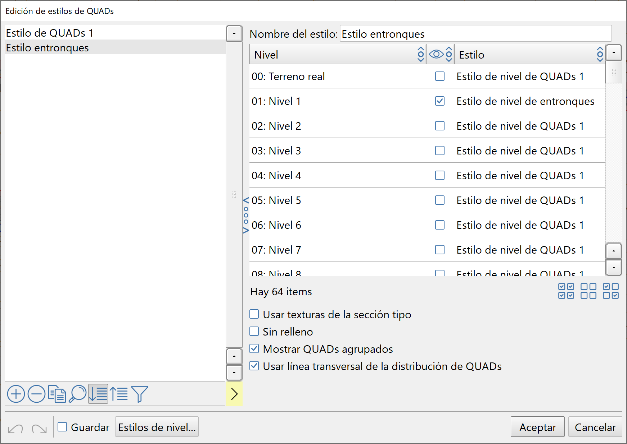627x444 pixels.
Task: Open the style search magnifier icon
Action: tap(77, 394)
